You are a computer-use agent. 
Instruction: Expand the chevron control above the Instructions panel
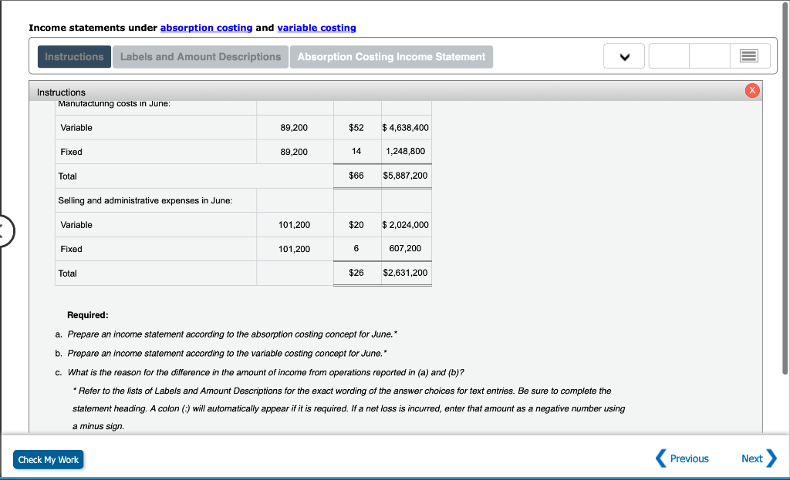623,55
